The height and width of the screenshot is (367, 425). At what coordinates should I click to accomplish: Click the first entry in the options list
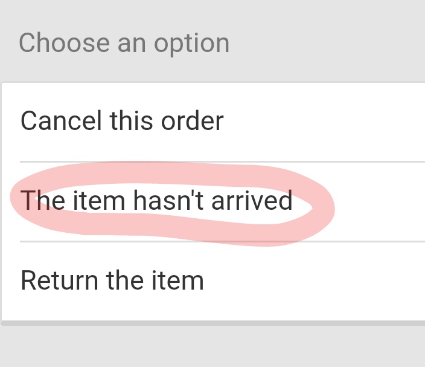pyautogui.click(x=122, y=122)
